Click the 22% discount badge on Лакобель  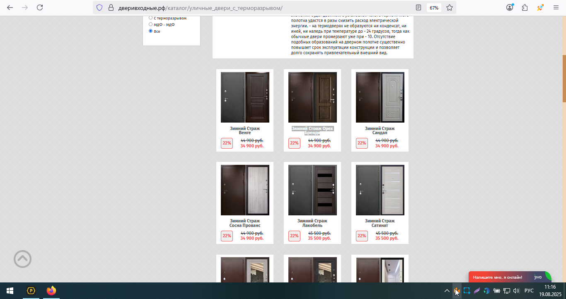pos(294,236)
